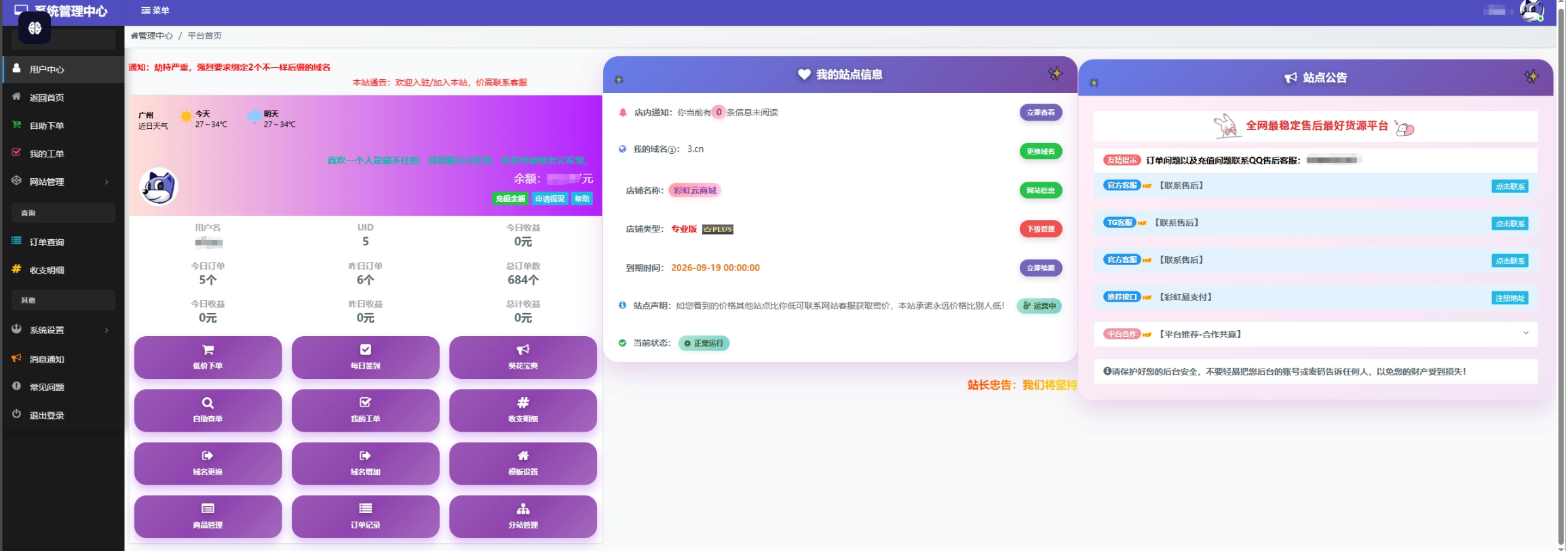Click the 正常运行 status badge
The image size is (1566, 551).
pyautogui.click(x=704, y=343)
